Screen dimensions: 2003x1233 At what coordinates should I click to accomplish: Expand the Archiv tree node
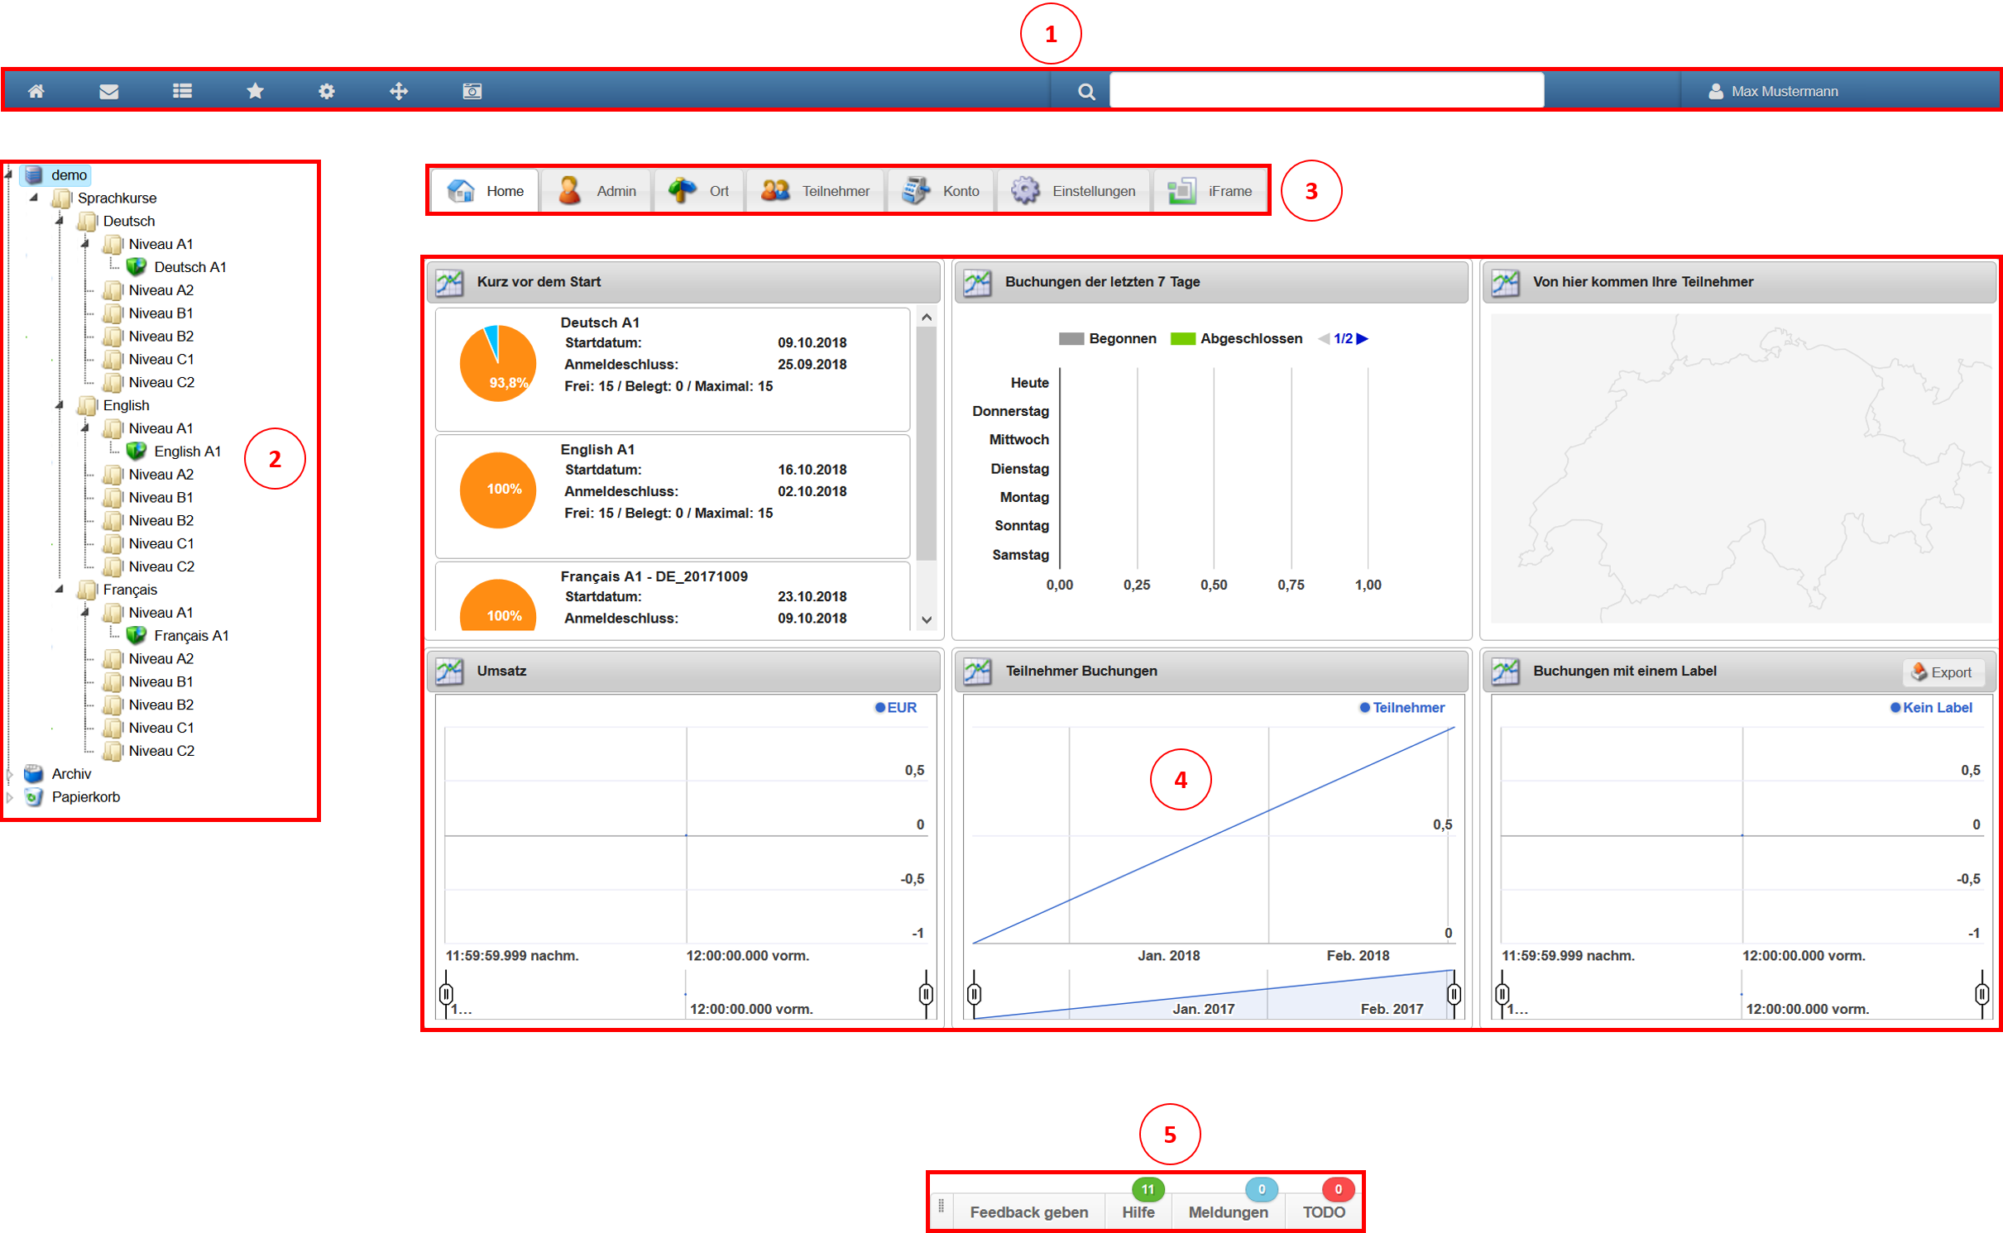(x=10, y=774)
